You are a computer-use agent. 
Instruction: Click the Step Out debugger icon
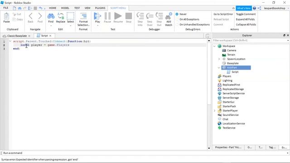pyautogui.click(x=159, y=16)
